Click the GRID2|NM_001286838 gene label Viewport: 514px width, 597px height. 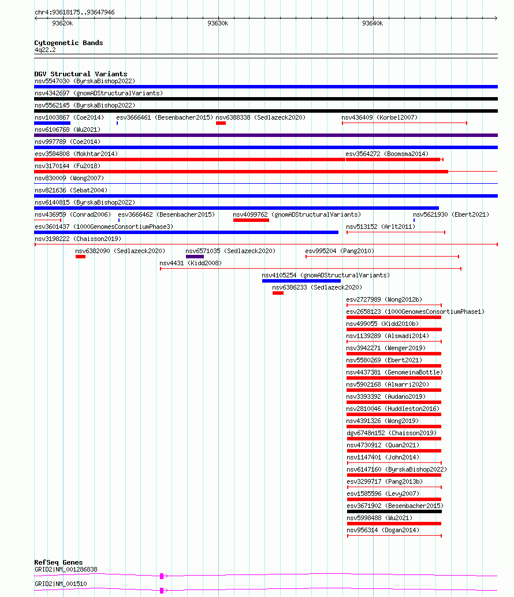[66, 570]
